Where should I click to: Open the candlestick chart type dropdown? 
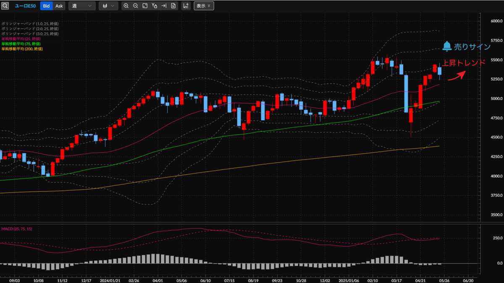(x=108, y=6)
